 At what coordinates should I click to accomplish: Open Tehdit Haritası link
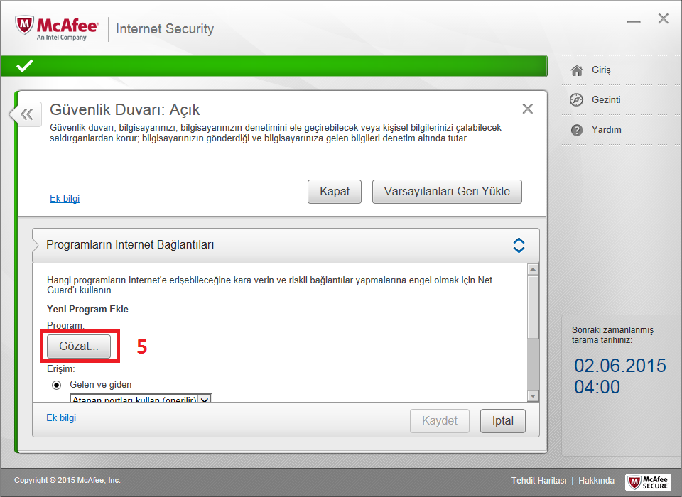539,481
